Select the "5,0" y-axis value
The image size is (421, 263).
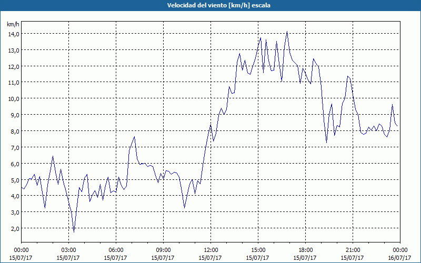coord(15,180)
